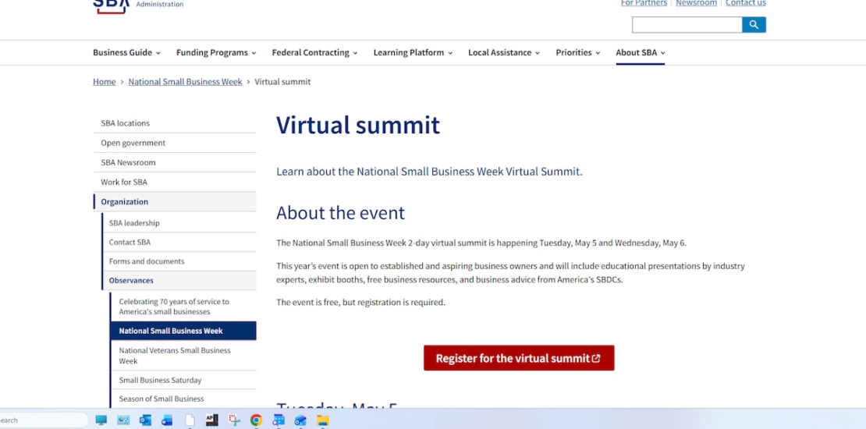This screenshot has width=866, height=429.
Task: Click the About the event heading
Action: click(340, 213)
